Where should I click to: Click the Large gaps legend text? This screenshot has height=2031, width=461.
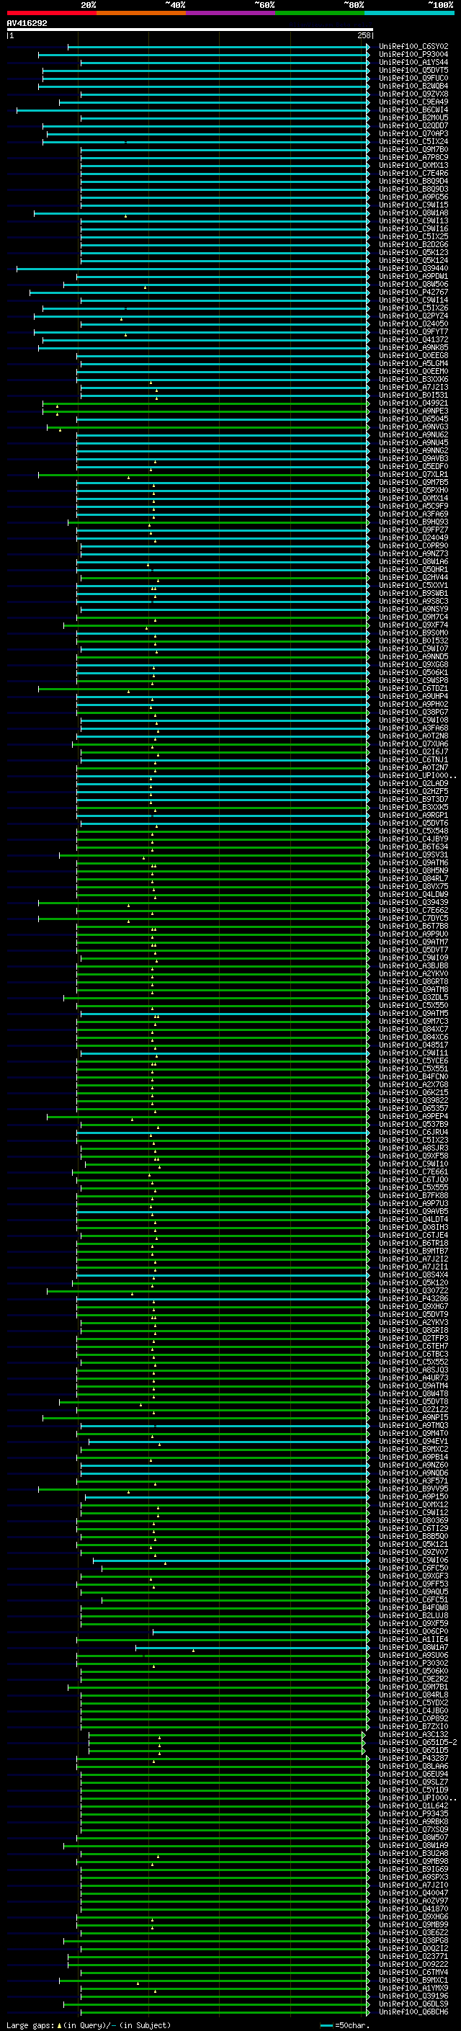tap(89, 2025)
